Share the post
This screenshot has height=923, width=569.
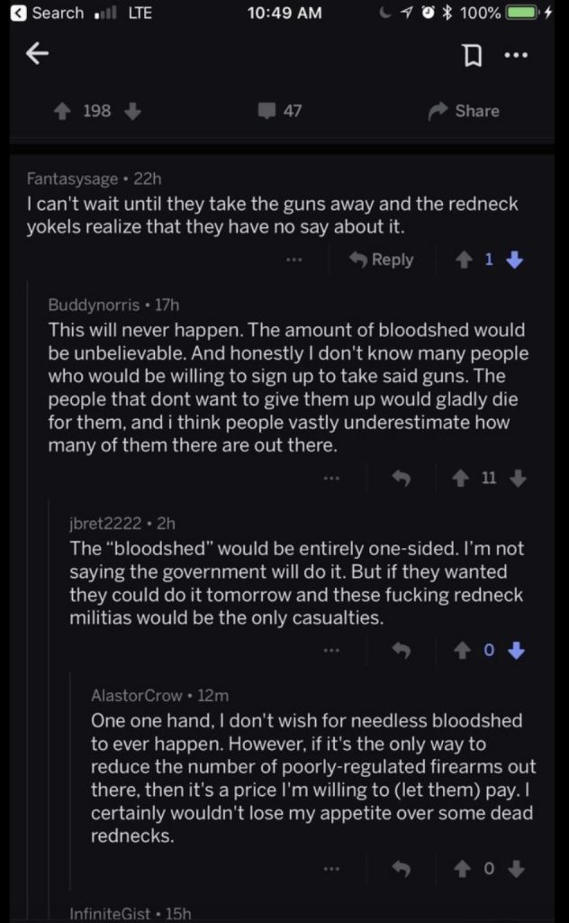click(465, 111)
